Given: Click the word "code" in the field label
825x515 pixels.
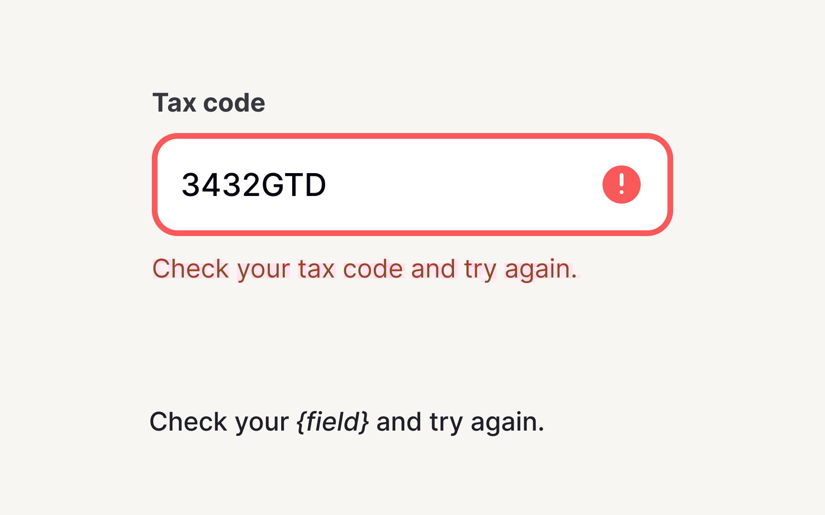Looking at the screenshot, I should coord(234,103).
